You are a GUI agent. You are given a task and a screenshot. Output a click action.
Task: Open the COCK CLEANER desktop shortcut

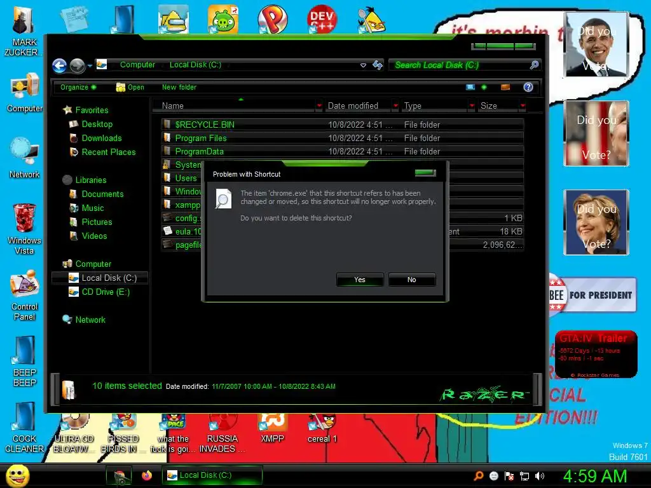tap(25, 428)
